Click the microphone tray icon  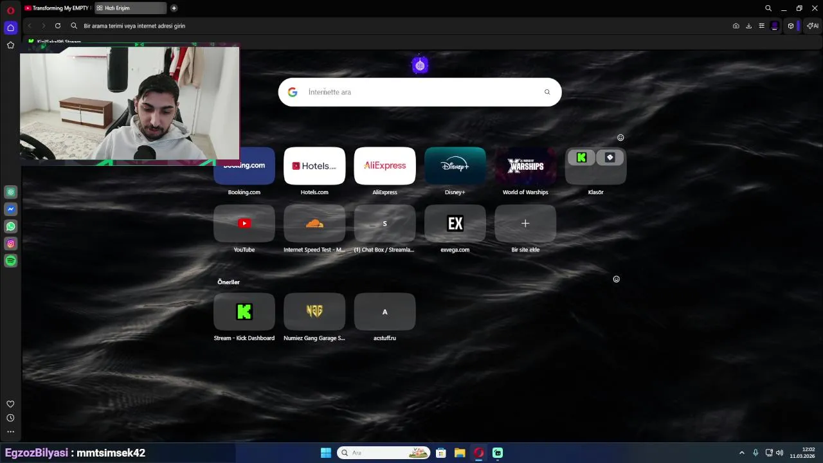(755, 453)
